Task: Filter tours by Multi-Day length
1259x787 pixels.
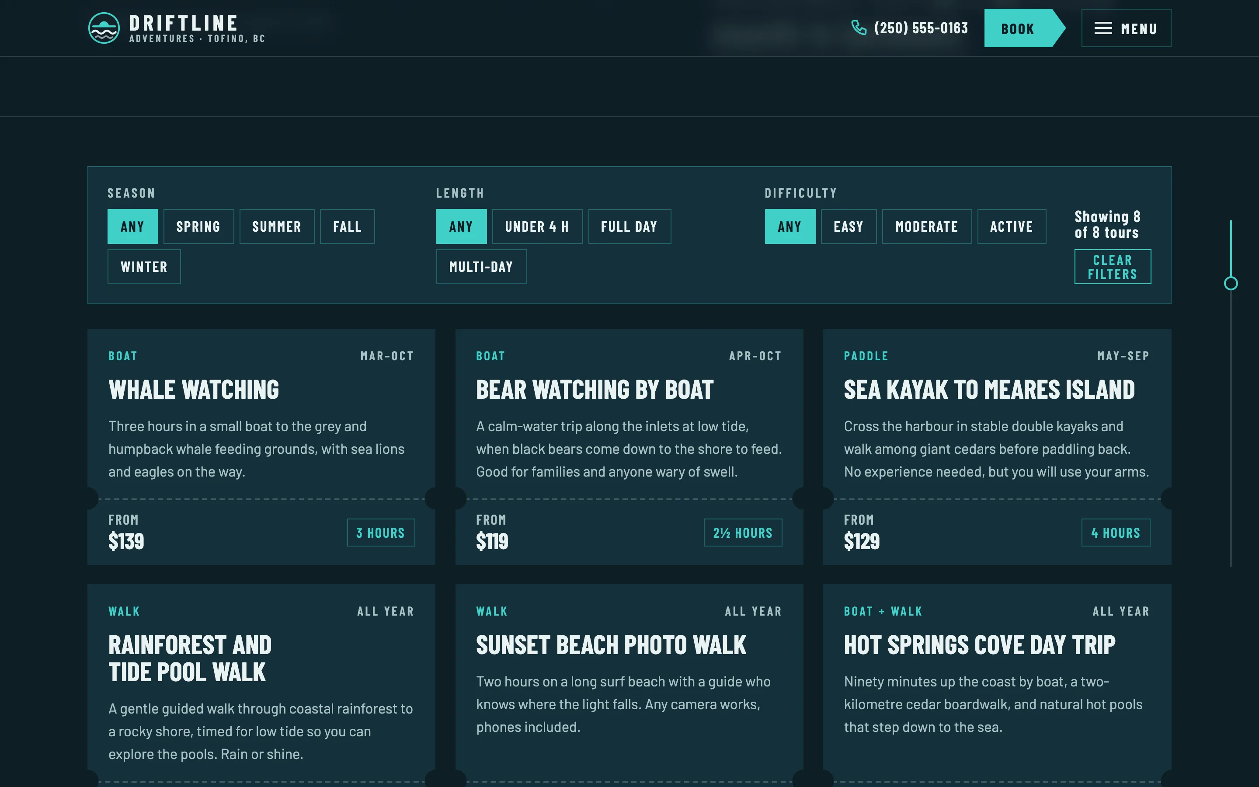Action: [x=481, y=267]
